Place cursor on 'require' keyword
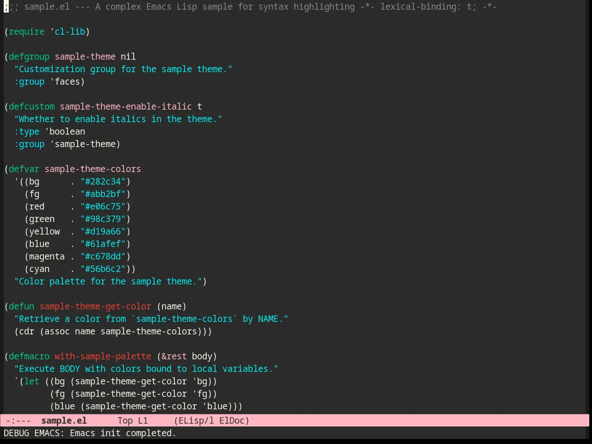Image resolution: width=592 pixels, height=444 pixels. tap(26, 31)
